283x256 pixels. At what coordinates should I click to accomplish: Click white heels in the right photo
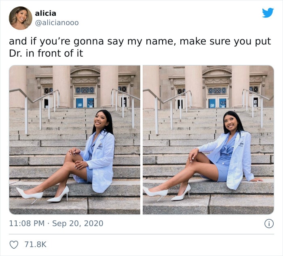pyautogui.click(x=167, y=193)
